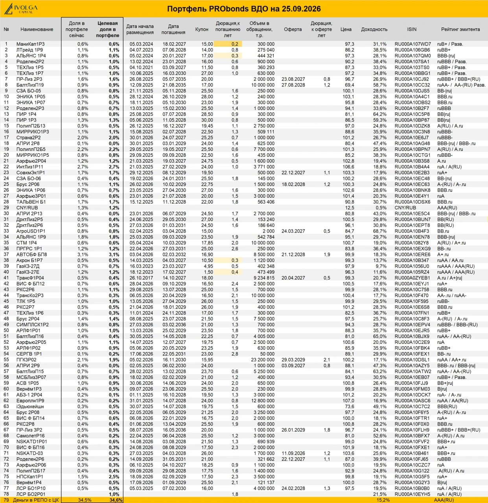Click the bond name "СИМПЛСК1Р2"
Image resolution: width=488 pixels, height=503 pixels.
[x=33, y=325]
